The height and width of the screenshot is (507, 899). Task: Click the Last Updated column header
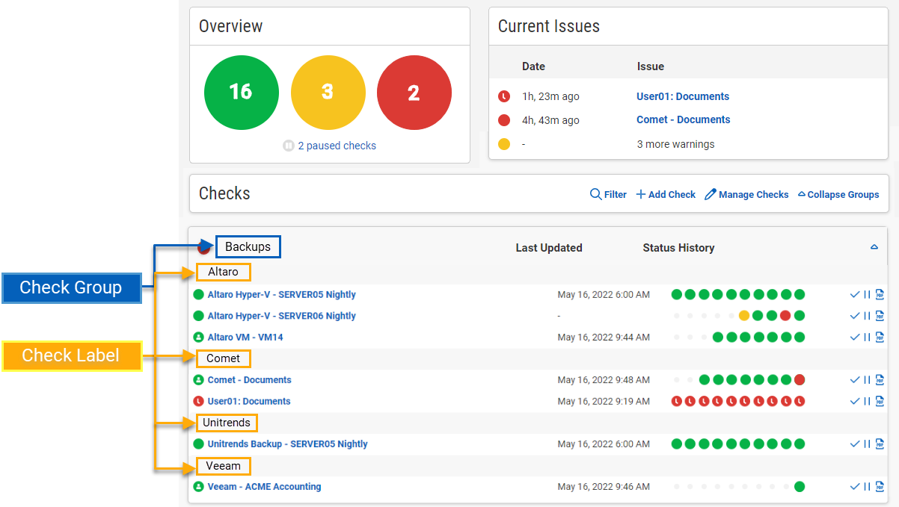point(549,248)
